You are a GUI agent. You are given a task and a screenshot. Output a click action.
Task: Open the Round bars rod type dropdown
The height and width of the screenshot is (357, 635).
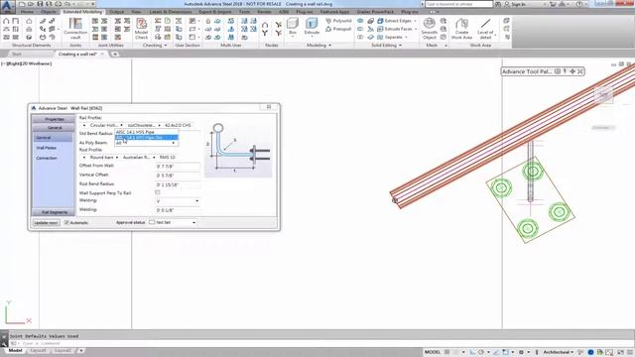click(x=101, y=157)
